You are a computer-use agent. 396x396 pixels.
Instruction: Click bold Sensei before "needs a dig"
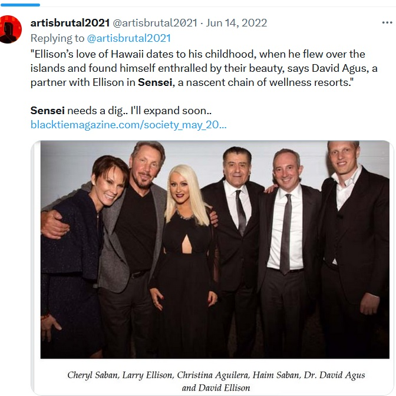click(x=48, y=110)
